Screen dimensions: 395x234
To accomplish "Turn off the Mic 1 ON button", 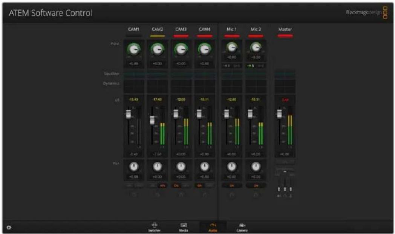I will click(x=232, y=186).
